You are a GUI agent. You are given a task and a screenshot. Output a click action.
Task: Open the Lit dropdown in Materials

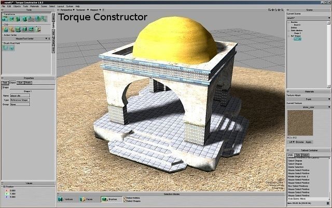(x=292, y=142)
